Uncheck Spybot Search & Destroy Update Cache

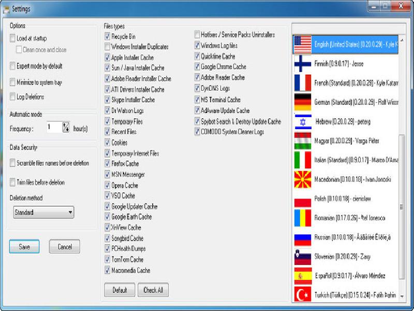(x=197, y=121)
